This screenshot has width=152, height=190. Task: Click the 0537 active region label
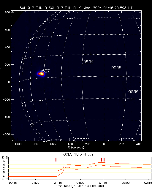click(45, 71)
